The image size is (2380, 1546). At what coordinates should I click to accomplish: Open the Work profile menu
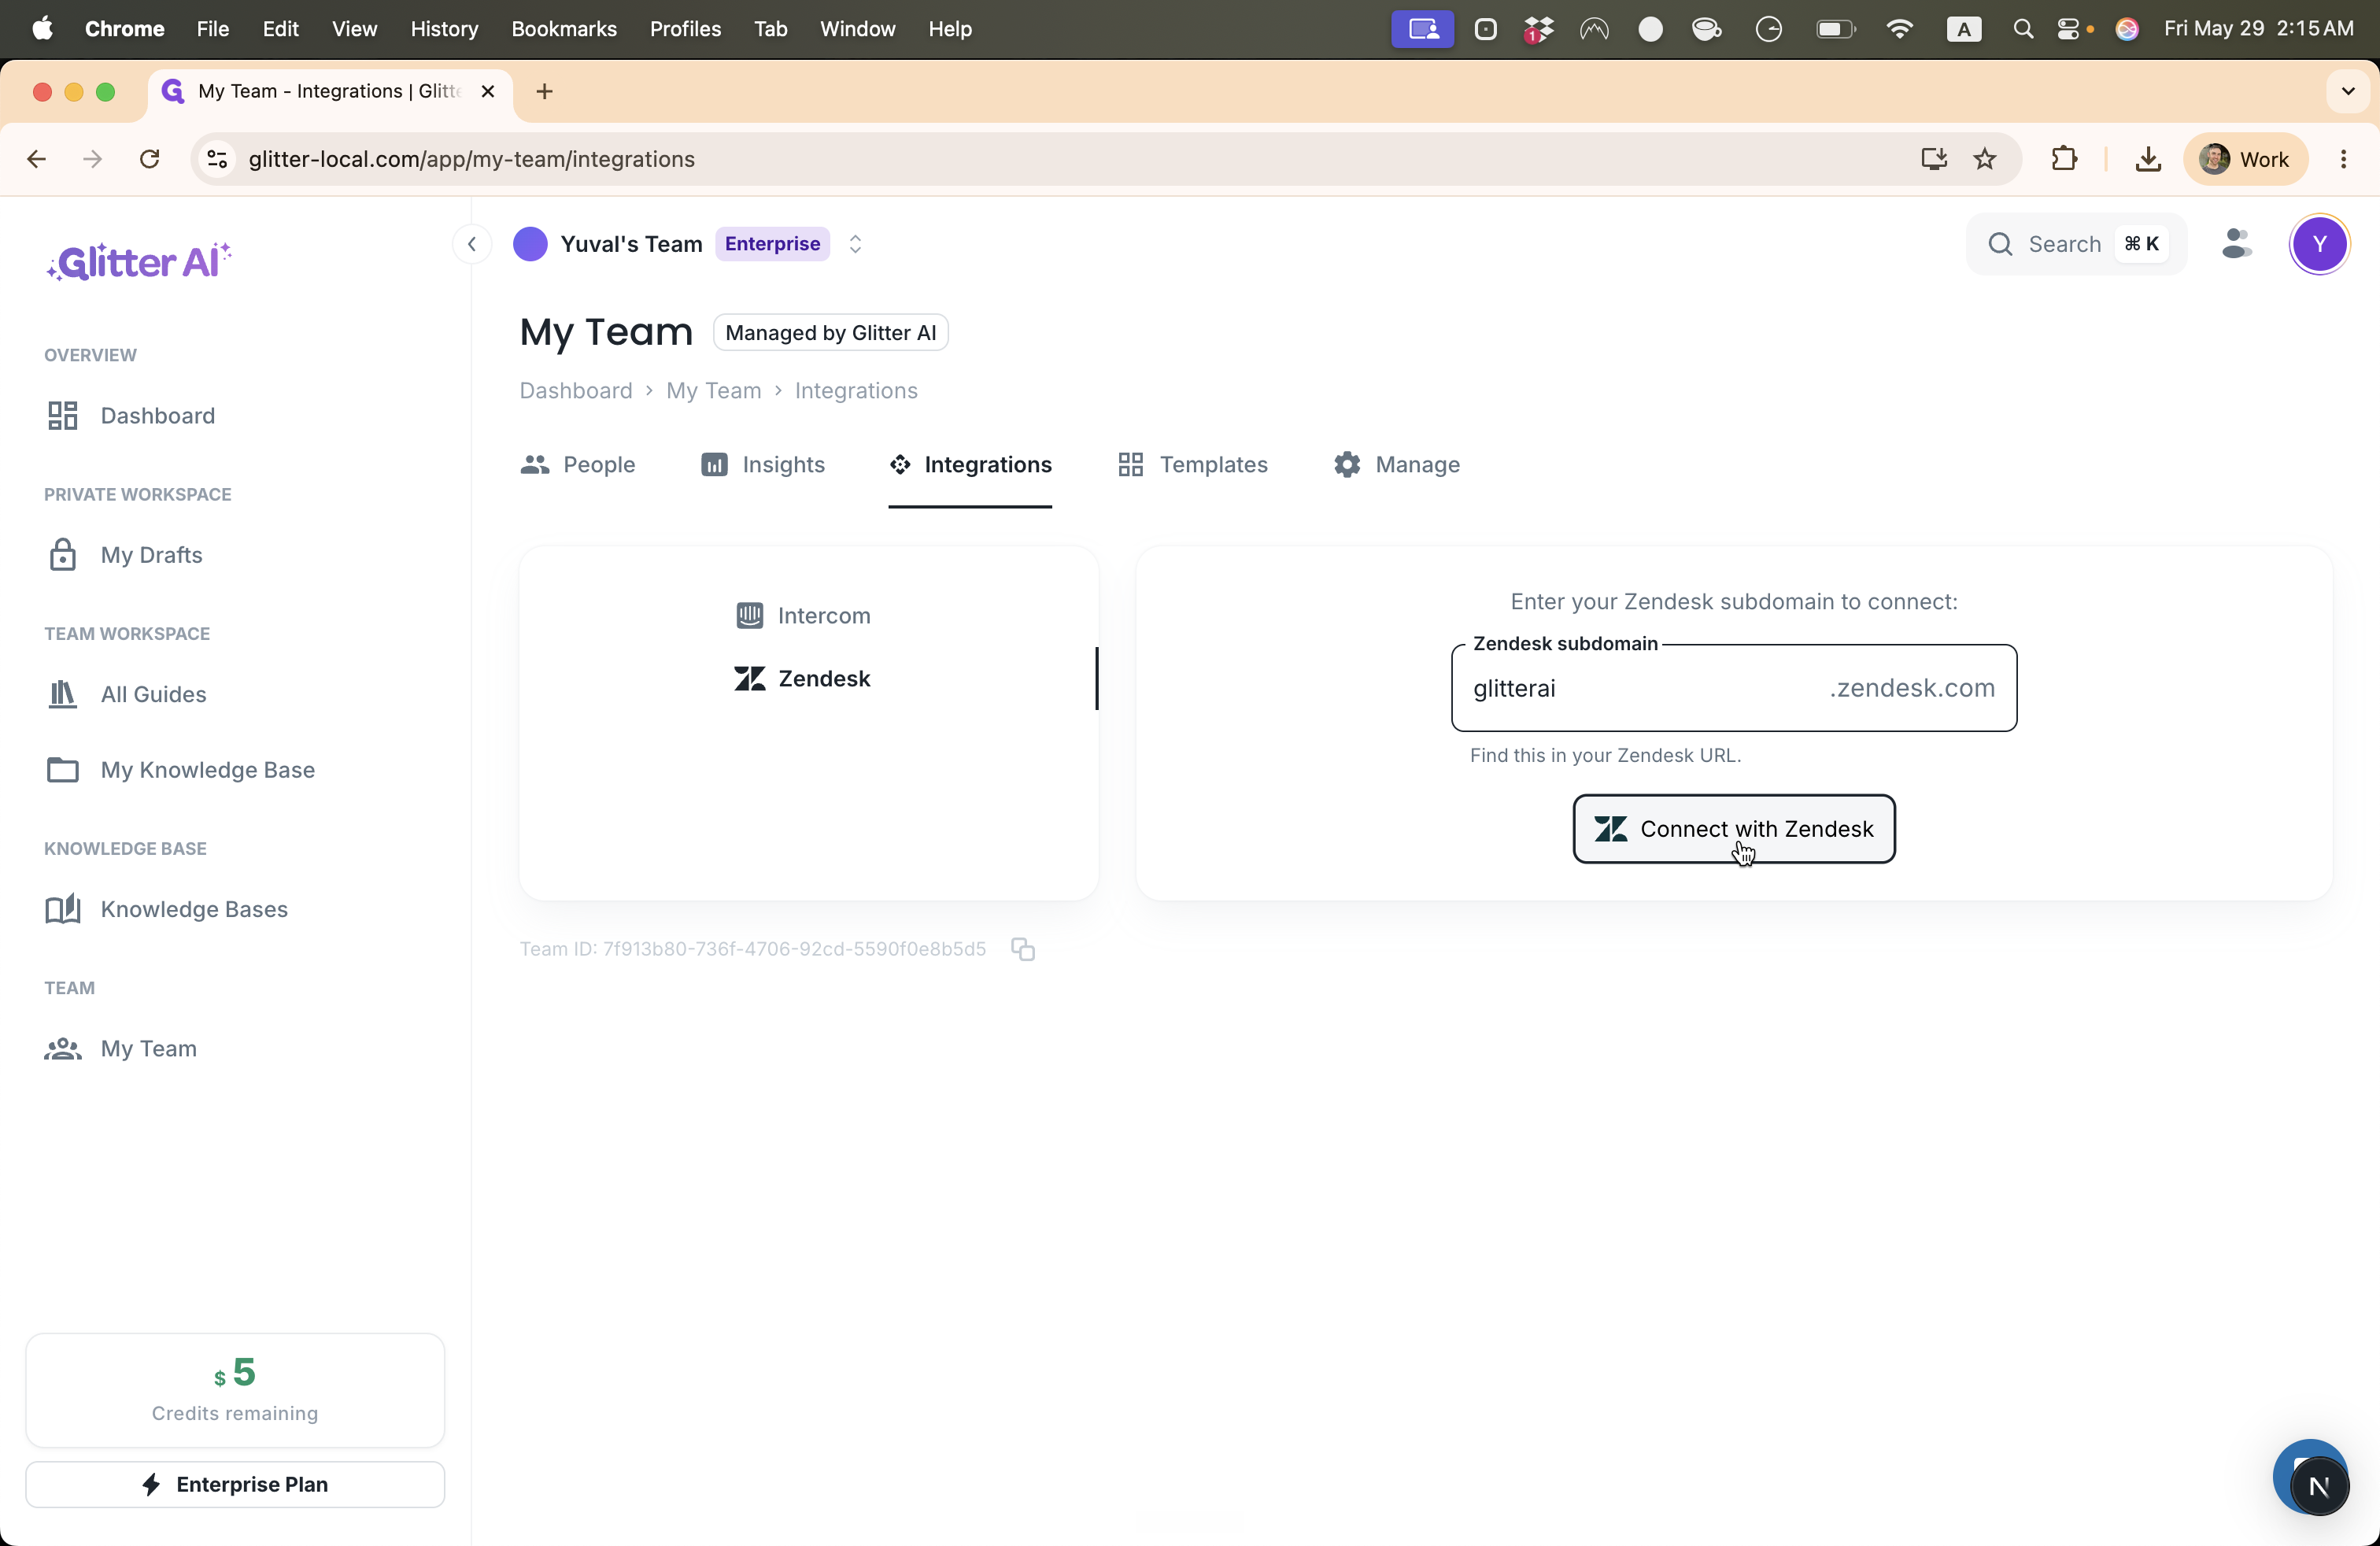tap(2246, 159)
